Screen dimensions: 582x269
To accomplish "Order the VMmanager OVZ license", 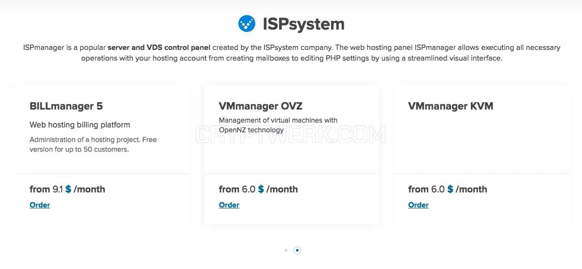I will (229, 205).
